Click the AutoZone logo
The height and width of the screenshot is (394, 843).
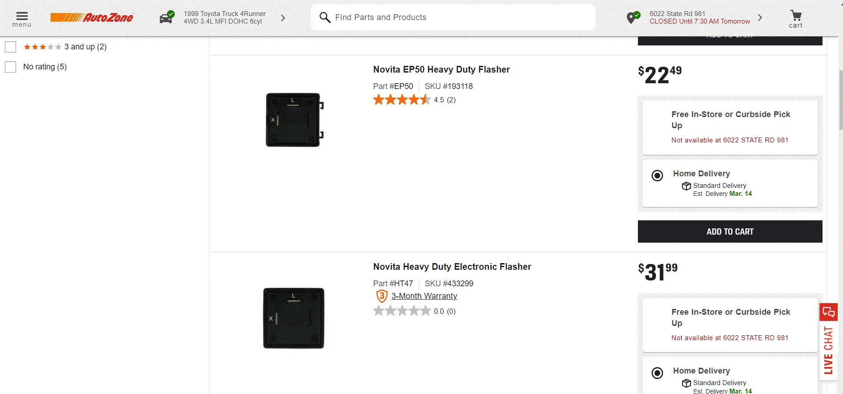click(92, 18)
